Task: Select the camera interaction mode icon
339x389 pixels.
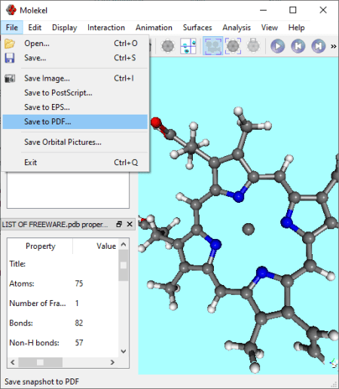Action: coord(212,46)
